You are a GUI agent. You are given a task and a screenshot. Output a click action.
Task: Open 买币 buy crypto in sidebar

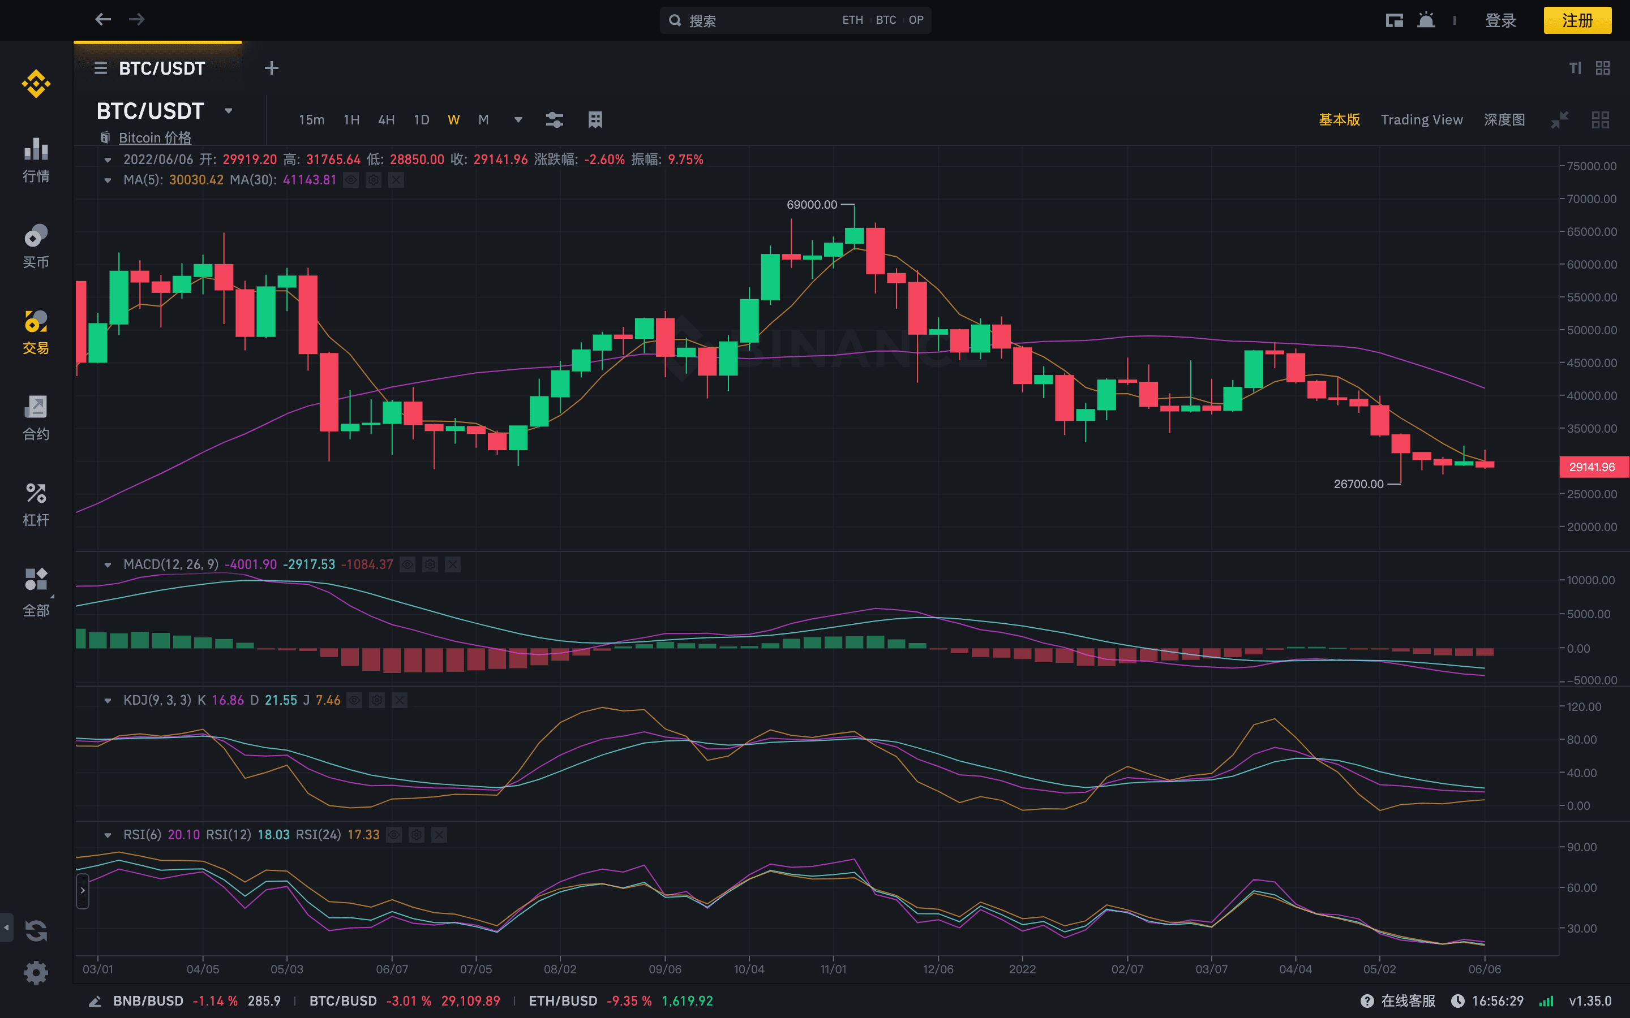tap(36, 247)
